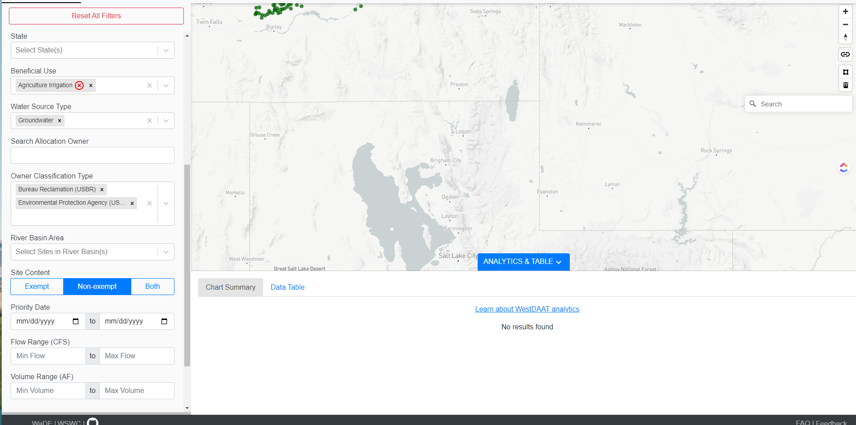
Task: Copy a shareable map link
Action: point(845,54)
